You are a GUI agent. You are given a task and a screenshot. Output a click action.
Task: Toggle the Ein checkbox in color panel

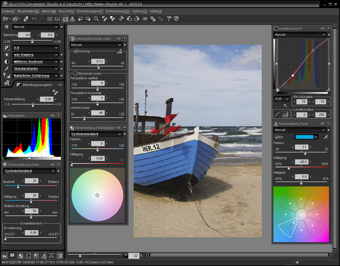(276, 137)
